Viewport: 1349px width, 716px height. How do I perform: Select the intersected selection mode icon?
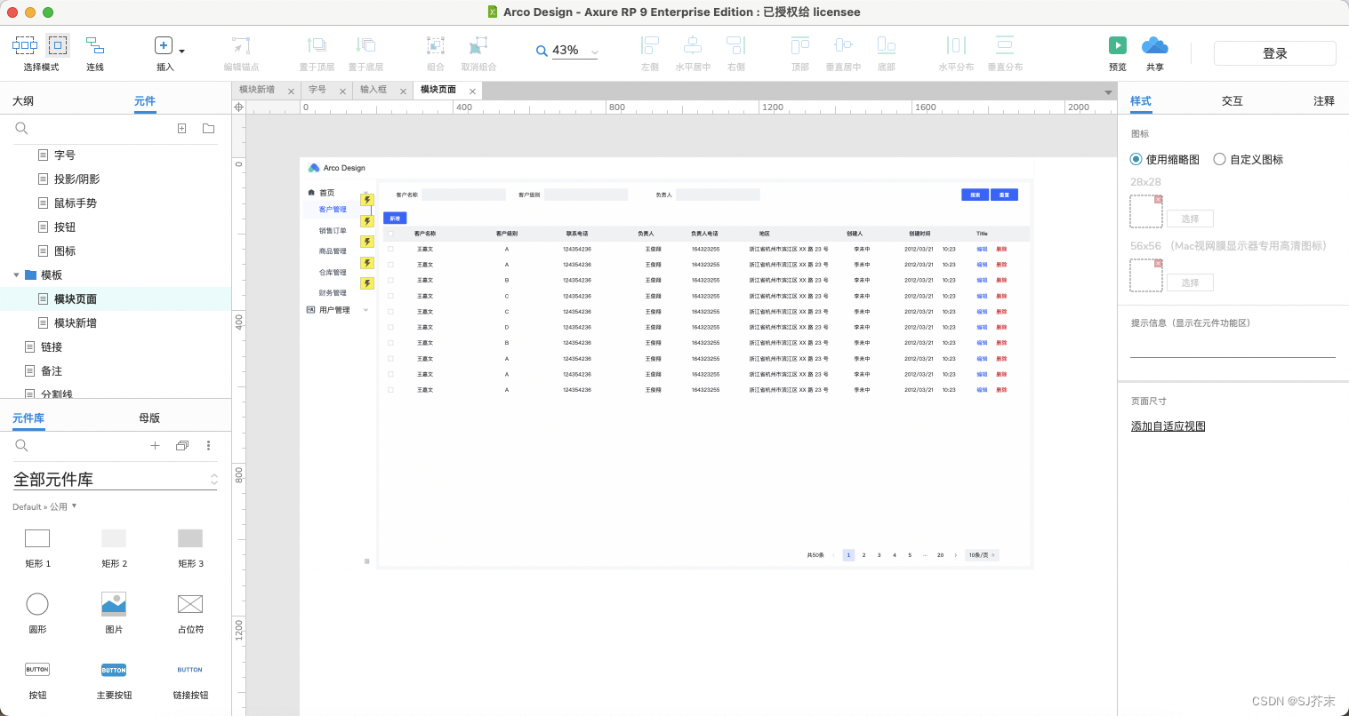(x=24, y=45)
